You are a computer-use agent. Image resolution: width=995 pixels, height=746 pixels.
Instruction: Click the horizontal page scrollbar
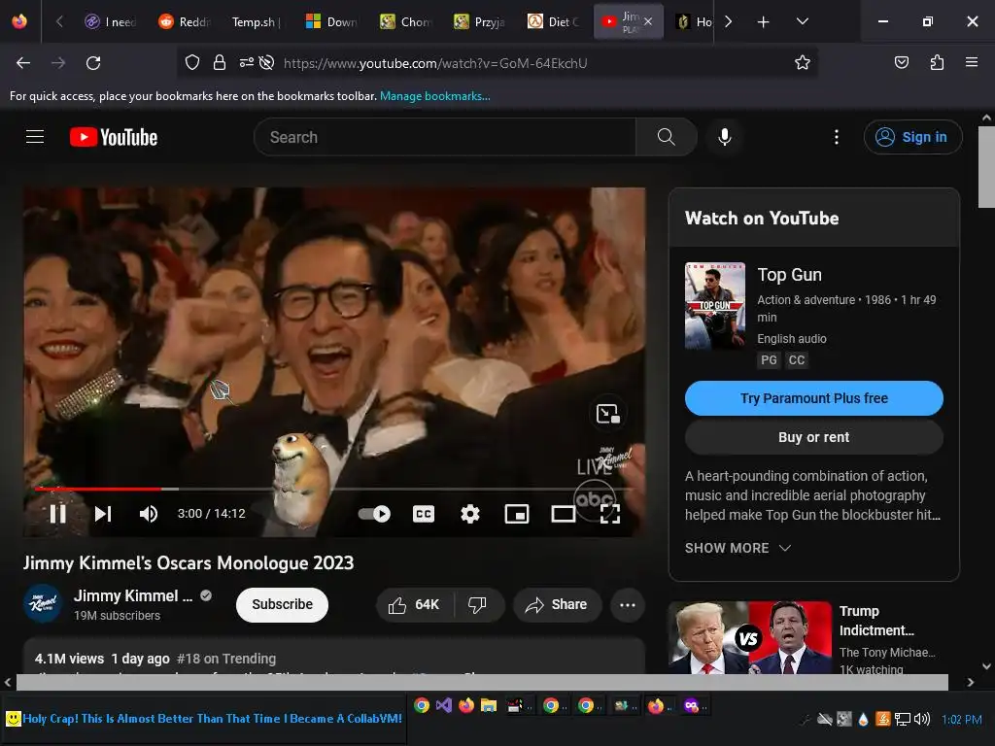coord(482,682)
